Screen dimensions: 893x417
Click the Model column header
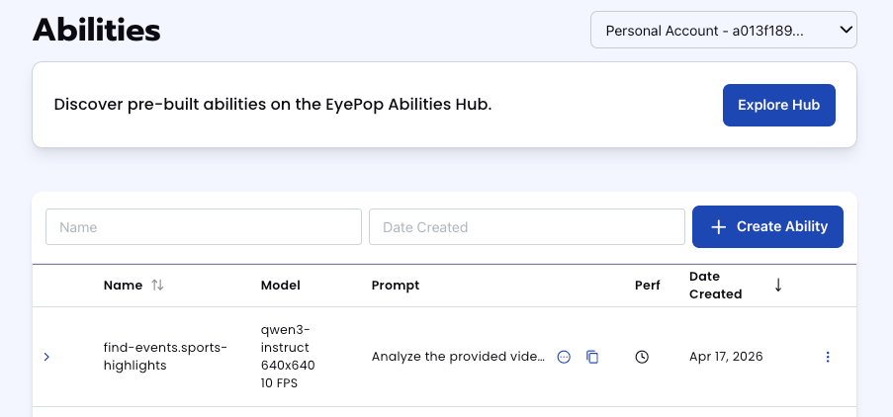[x=280, y=286]
